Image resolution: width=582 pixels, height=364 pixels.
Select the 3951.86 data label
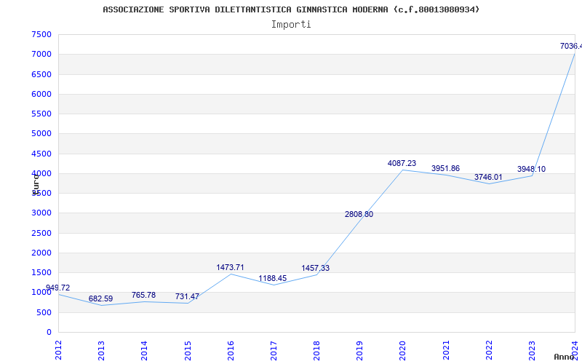445,169
